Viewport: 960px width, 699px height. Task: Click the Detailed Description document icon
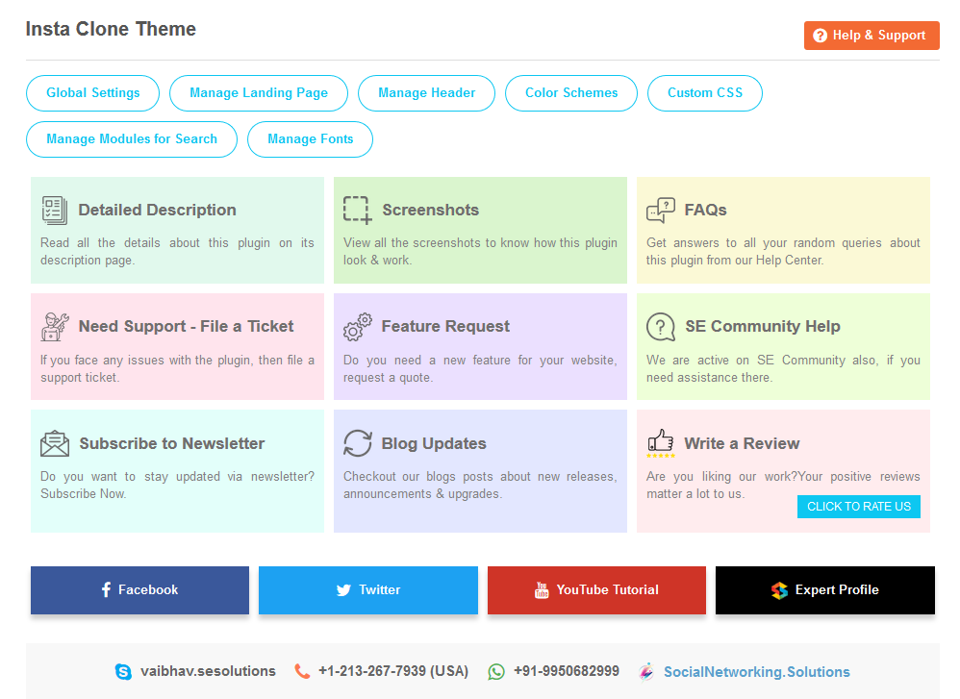click(x=54, y=210)
